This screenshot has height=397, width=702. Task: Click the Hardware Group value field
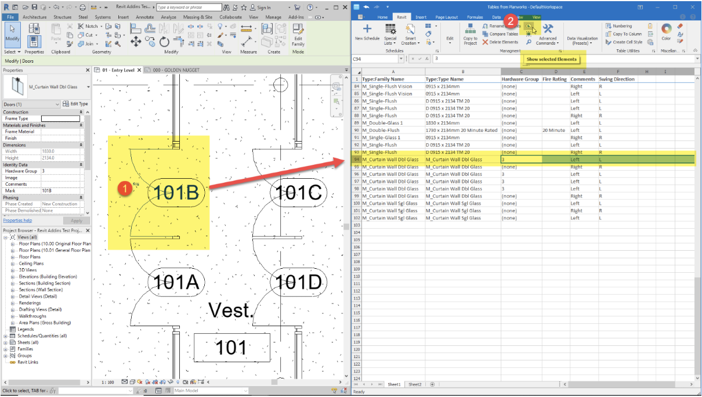(60, 171)
